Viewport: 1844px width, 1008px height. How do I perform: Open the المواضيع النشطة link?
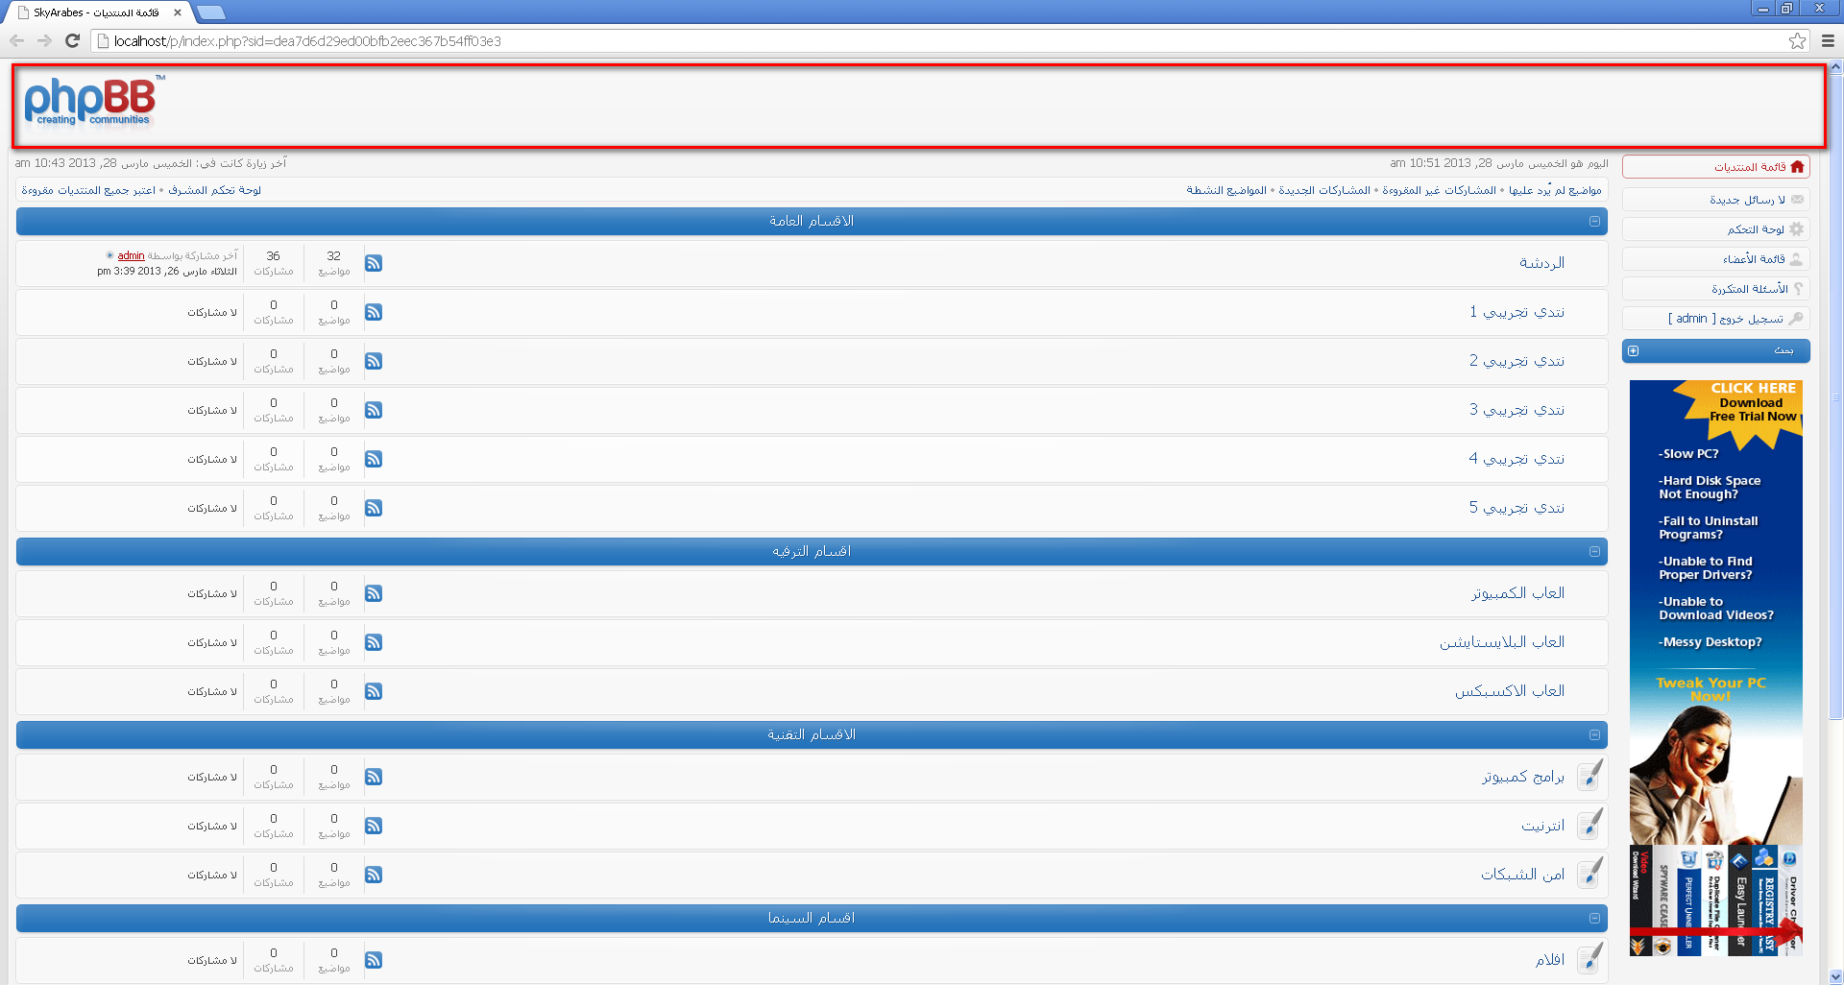(1225, 190)
